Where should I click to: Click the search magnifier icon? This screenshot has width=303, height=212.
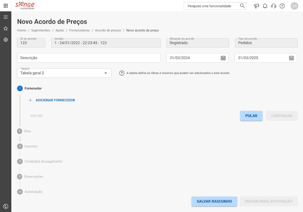(x=242, y=6)
